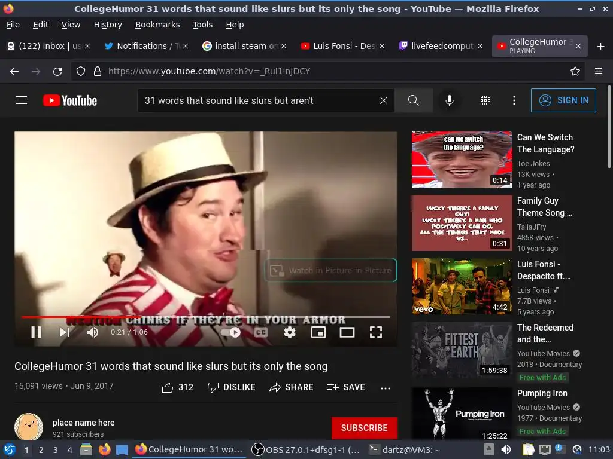
Task: Toggle the autoplay switch
Action: [230, 332]
